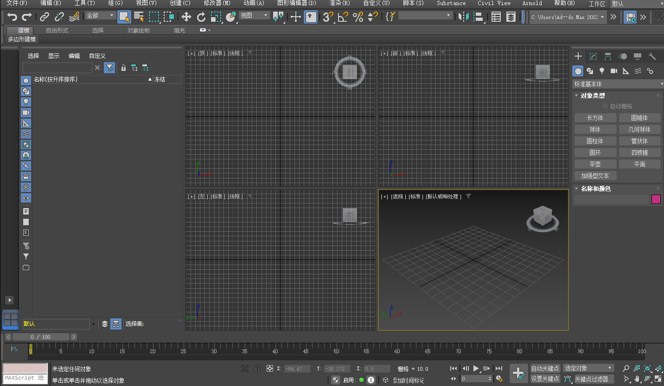Toggle selection lock icon in status bar
The image size is (664, 386).
[x=257, y=369]
